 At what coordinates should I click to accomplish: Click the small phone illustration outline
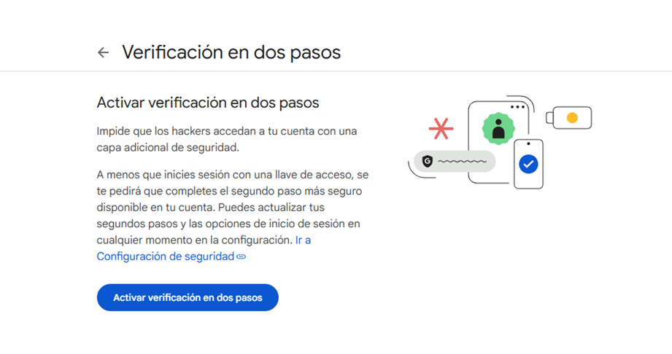[528, 164]
